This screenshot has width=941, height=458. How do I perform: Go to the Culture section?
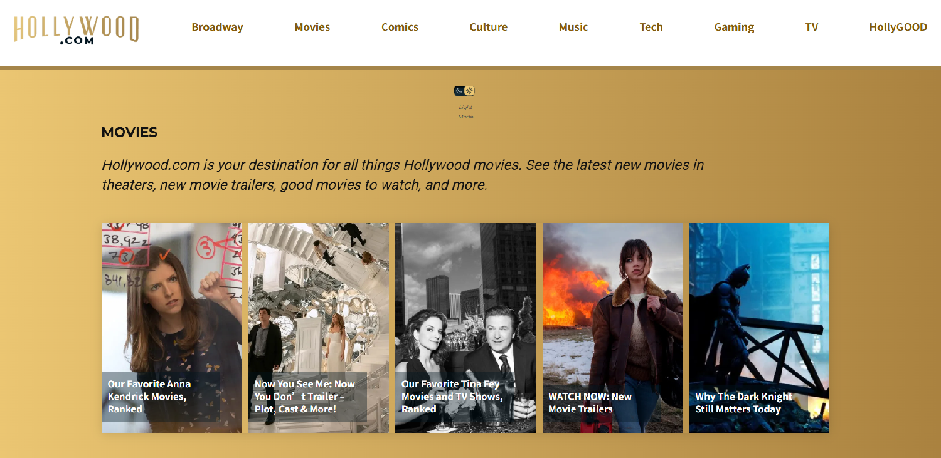tap(489, 27)
